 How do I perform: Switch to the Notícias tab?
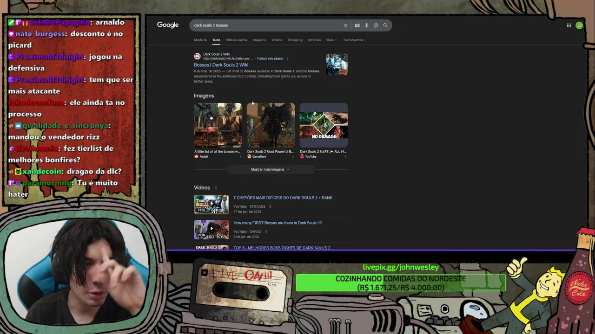point(314,40)
